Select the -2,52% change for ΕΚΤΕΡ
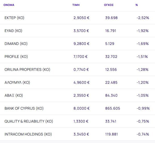 click(x=142, y=18)
